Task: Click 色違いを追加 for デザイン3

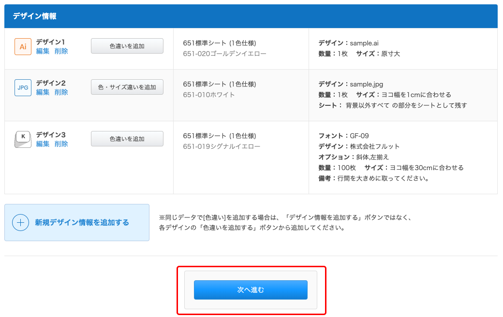Action: coord(127,138)
